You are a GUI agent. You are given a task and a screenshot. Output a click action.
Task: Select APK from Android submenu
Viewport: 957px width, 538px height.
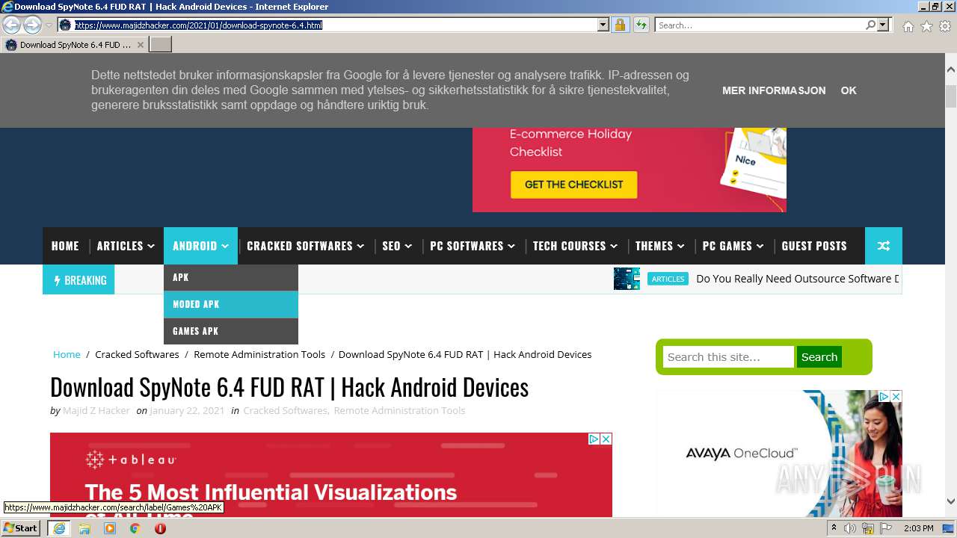[231, 277]
